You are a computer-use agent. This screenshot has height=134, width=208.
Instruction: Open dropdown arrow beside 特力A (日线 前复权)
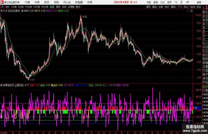point(22,11)
